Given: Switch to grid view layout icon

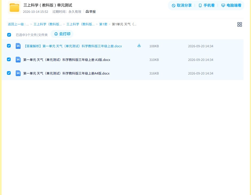Looking at the screenshot, I should coord(240,24).
